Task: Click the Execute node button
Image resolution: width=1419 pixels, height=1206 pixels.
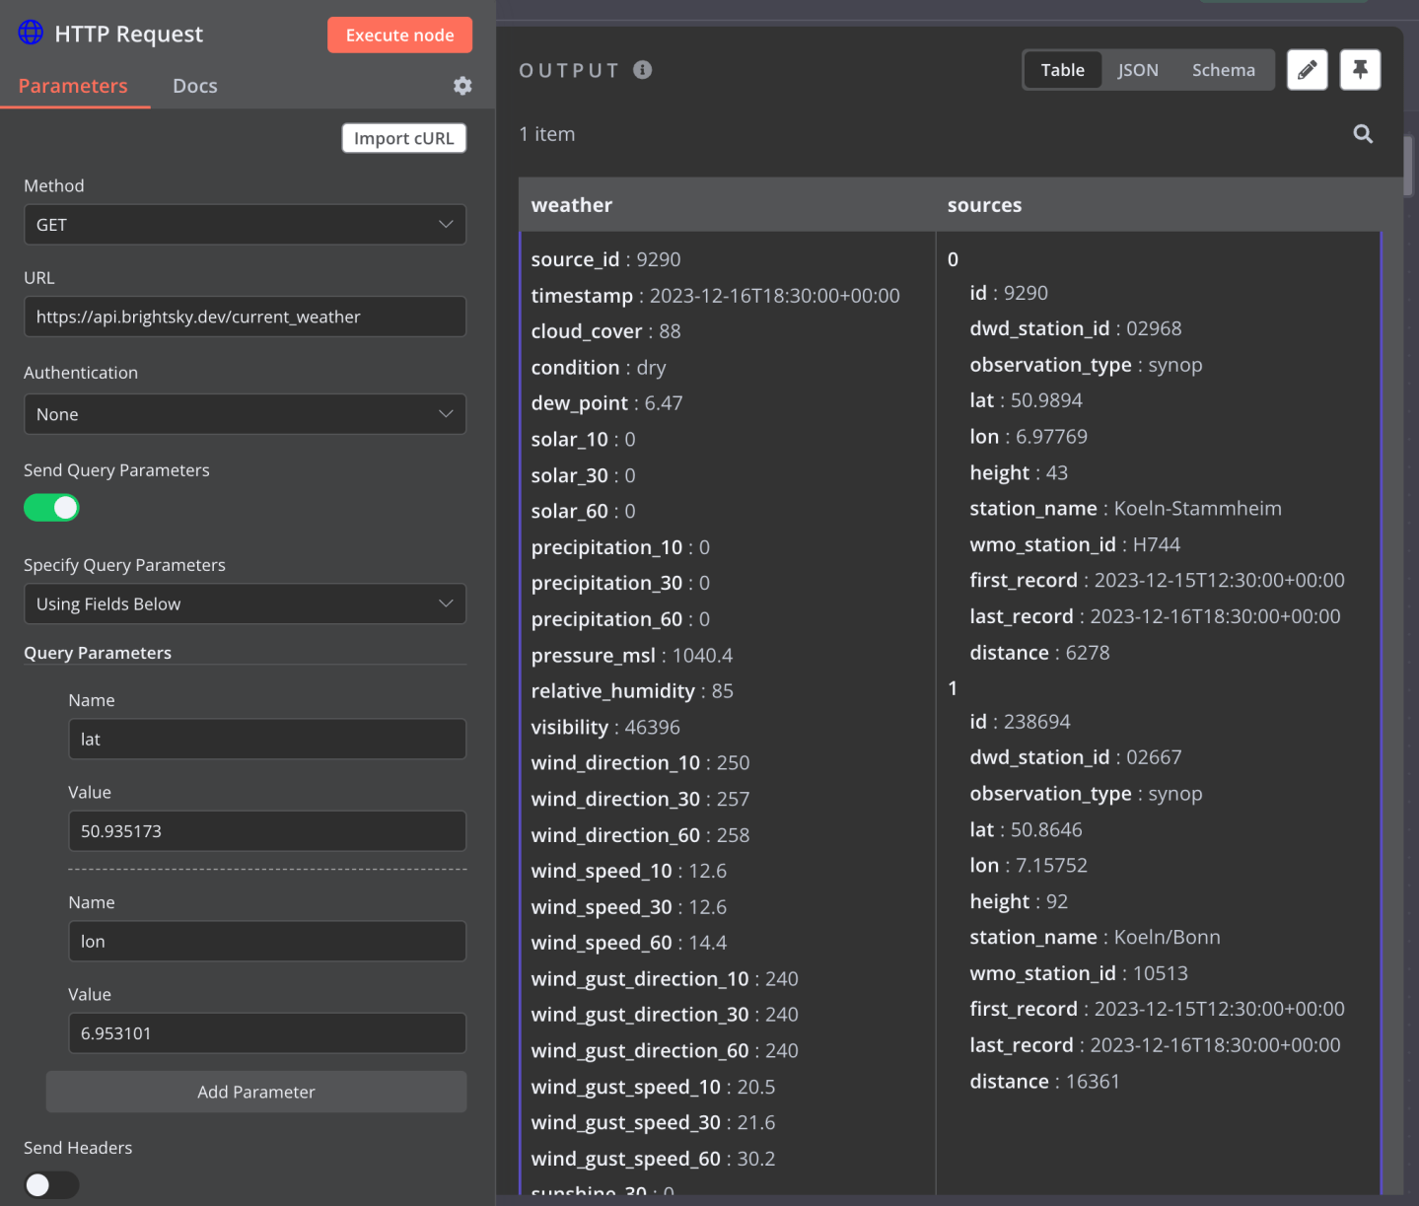Action: tap(399, 35)
